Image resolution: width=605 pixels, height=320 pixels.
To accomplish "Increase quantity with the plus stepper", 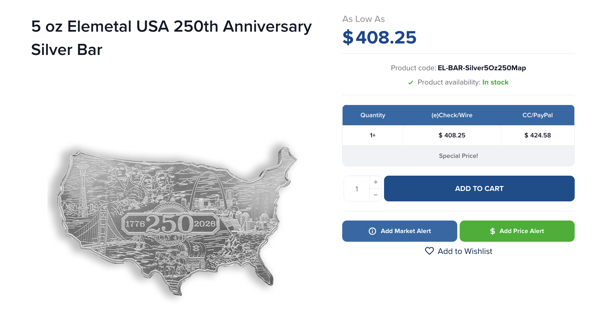I will click(376, 182).
